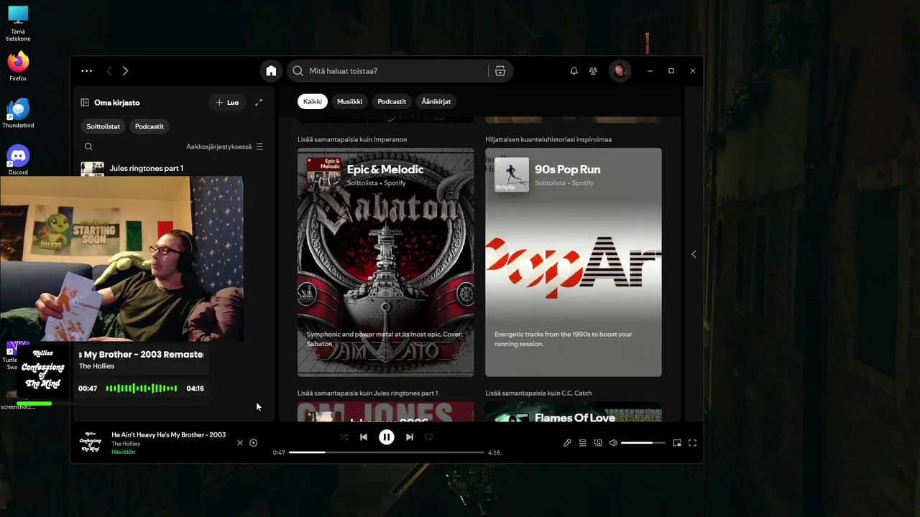Screen dimensions: 920x517
Task: Mute volume with speaker icon
Action: click(613, 443)
